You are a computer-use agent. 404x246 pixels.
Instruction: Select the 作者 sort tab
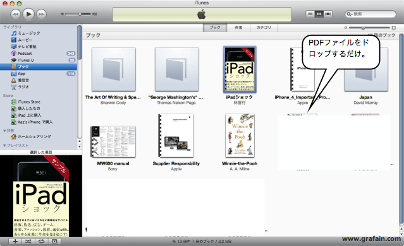tap(238, 28)
